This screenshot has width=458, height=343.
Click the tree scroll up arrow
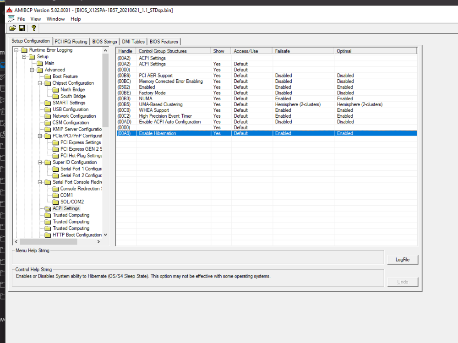pyautogui.click(x=105, y=50)
